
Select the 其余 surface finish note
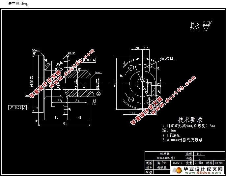coord(195,26)
